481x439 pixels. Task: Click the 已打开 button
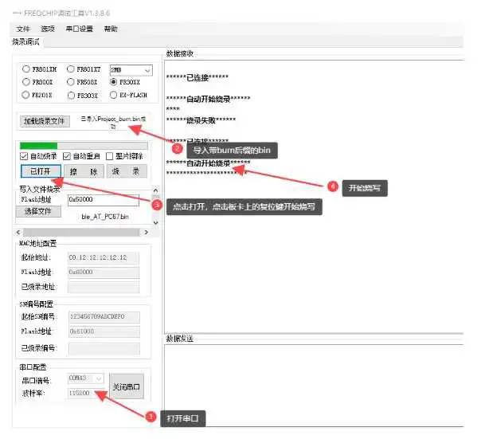[41, 171]
